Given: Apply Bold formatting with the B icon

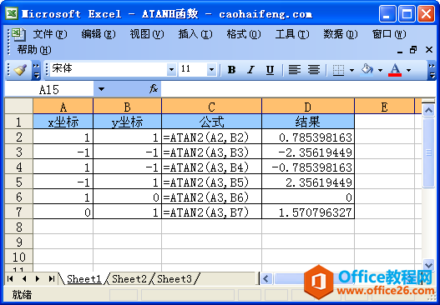Looking at the screenshot, I should (231, 69).
